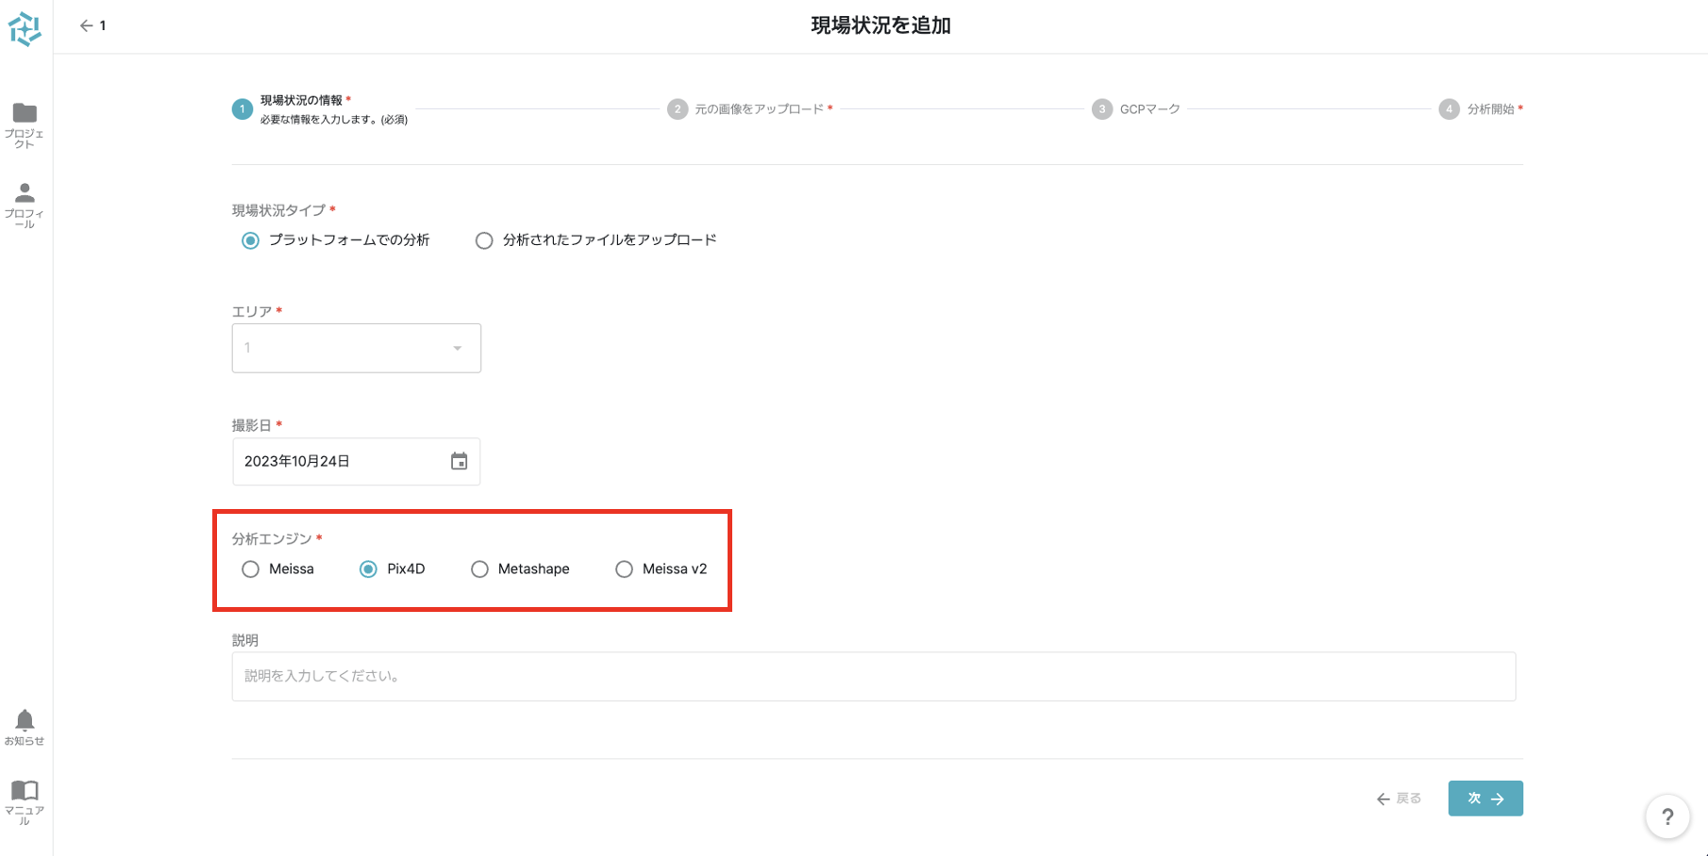Select プラットフォームでの分析 radio option
Viewport: 1708px width, 856px height.
pos(250,240)
